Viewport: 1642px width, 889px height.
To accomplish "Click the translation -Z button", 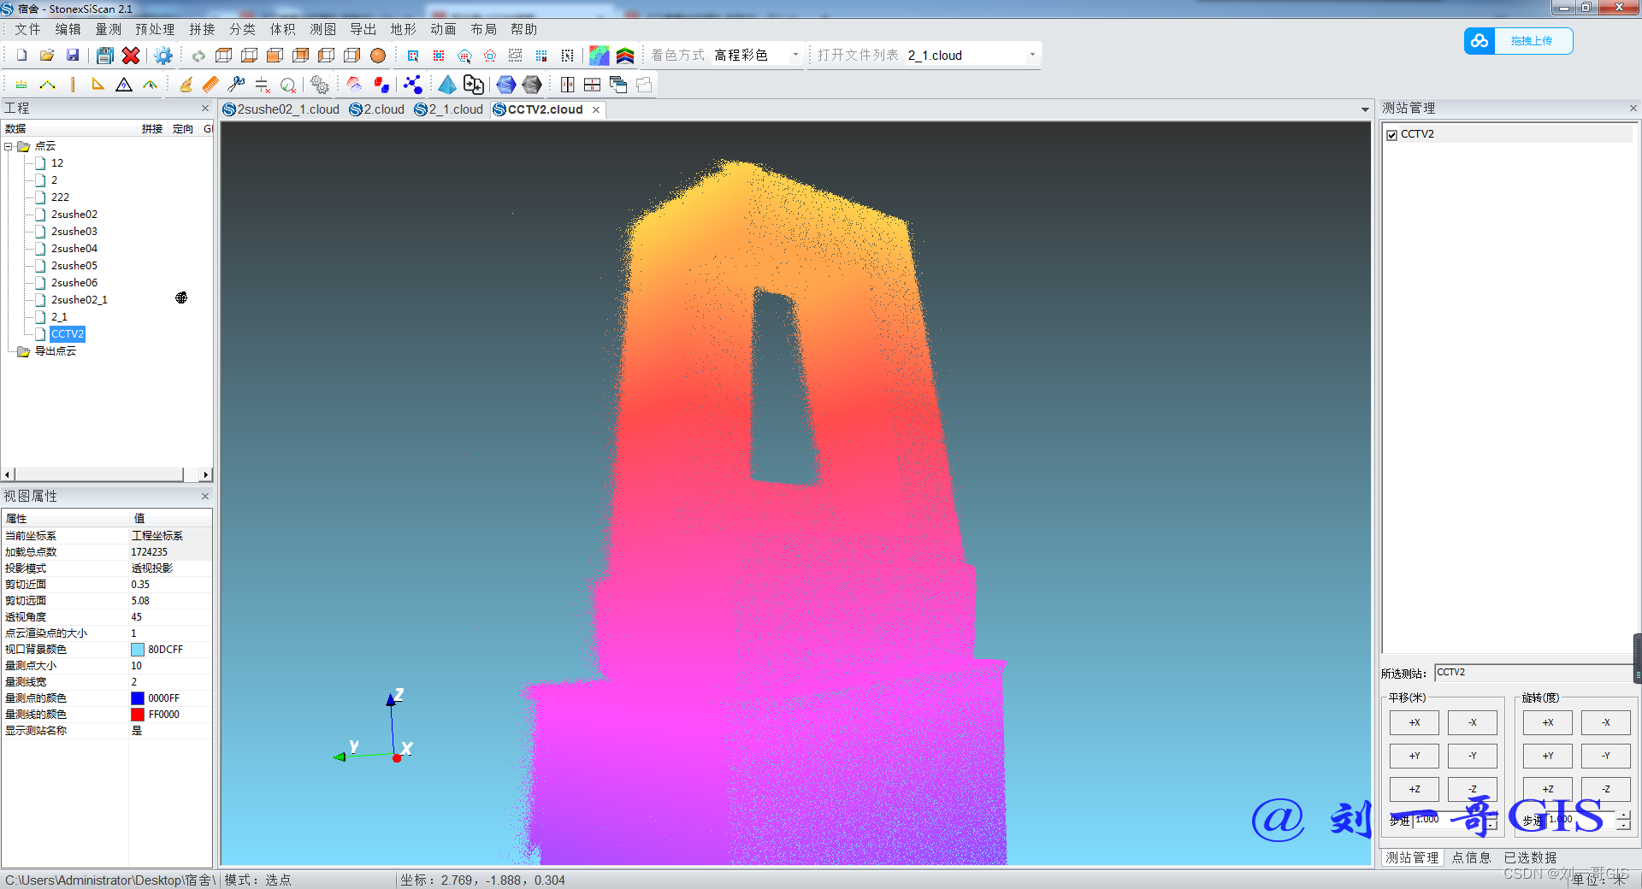I will point(1473,789).
